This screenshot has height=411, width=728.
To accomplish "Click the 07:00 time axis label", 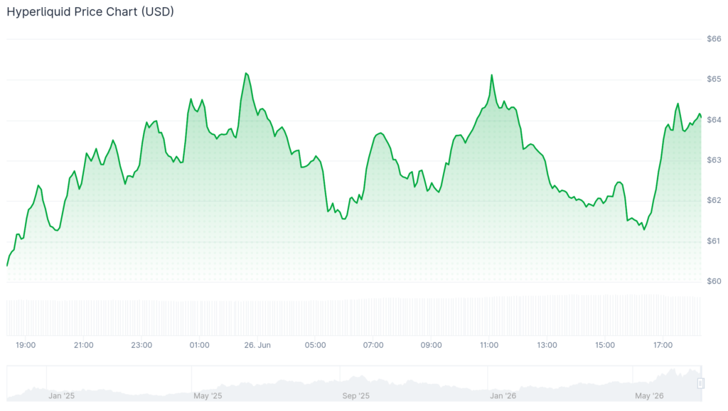I will [x=373, y=345].
